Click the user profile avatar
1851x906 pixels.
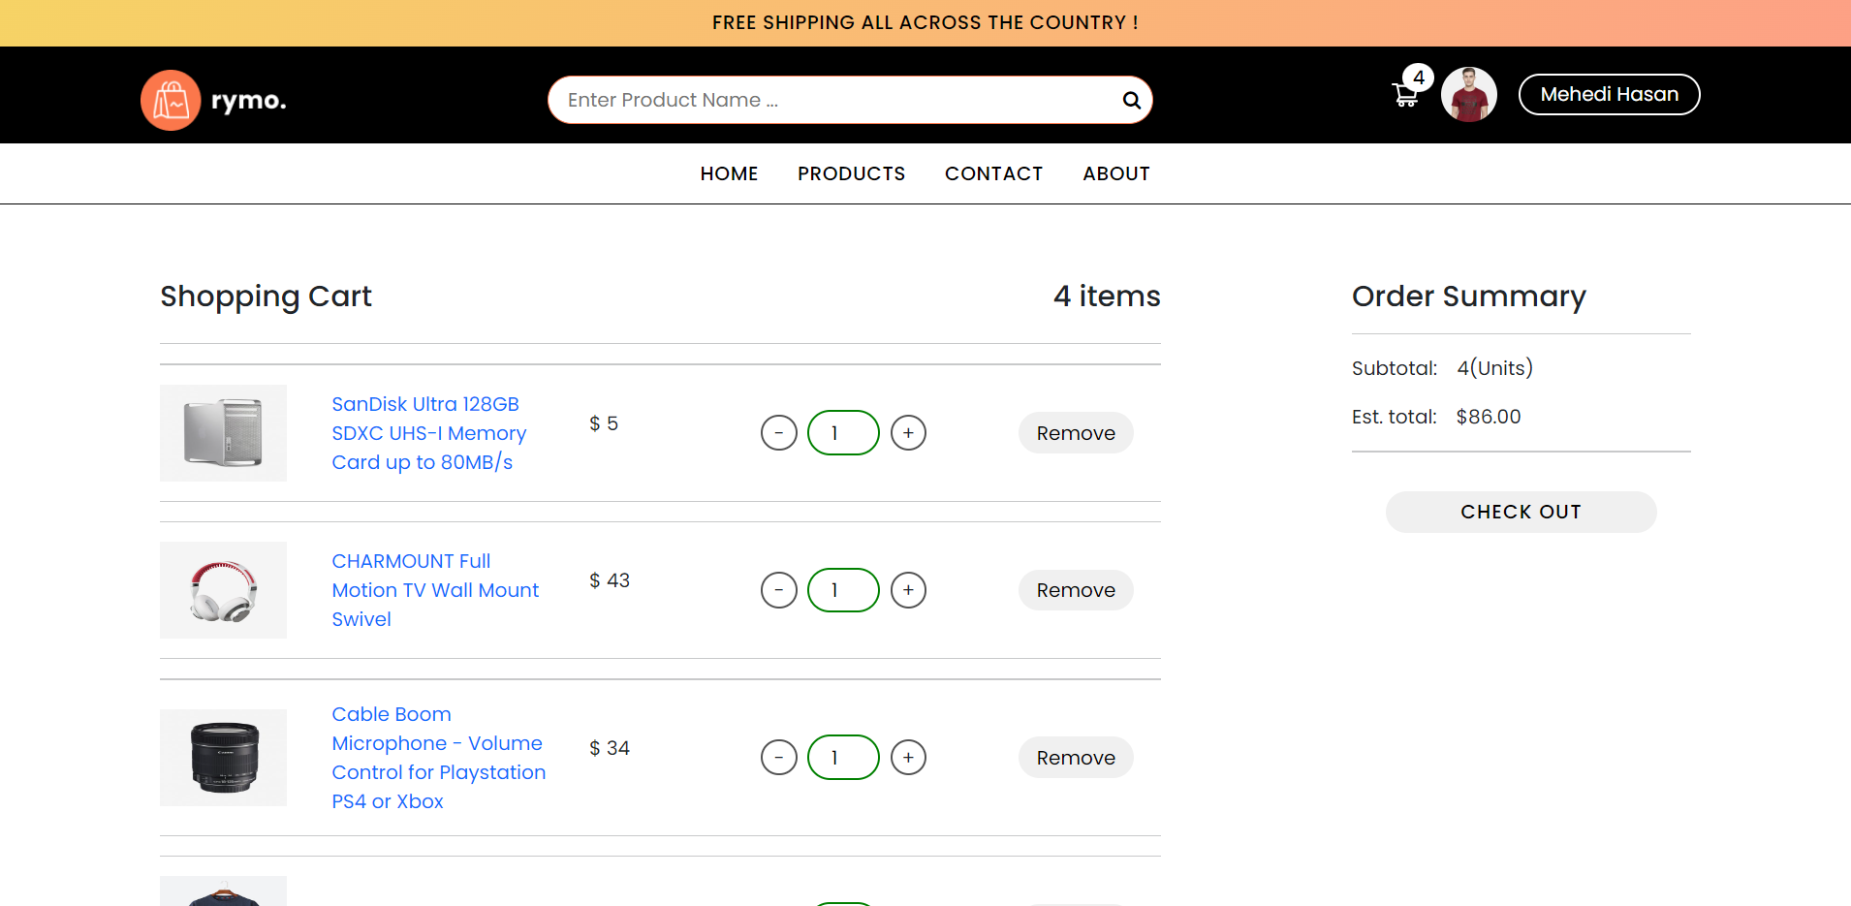coord(1468,94)
